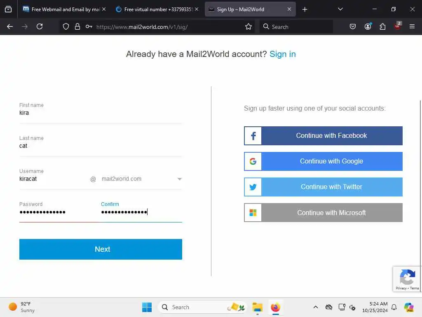Expand the list all tabs chevron
The image size is (422, 317).
(x=340, y=9)
